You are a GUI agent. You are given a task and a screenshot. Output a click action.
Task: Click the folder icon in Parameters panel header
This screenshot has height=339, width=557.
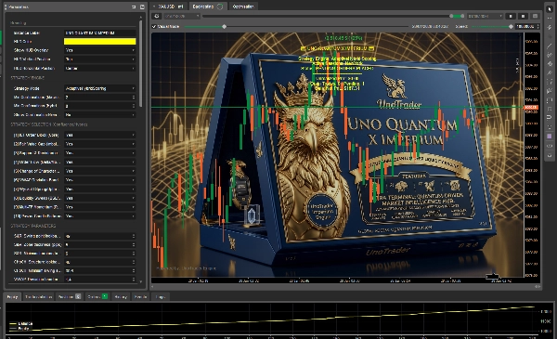[142, 7]
